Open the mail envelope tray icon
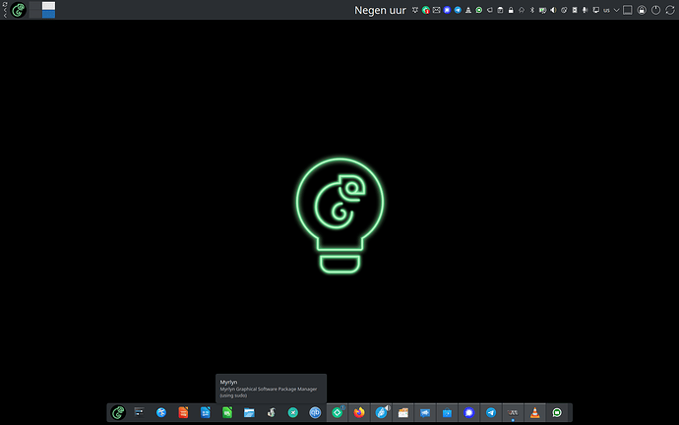The height and width of the screenshot is (425, 679). tap(437, 10)
